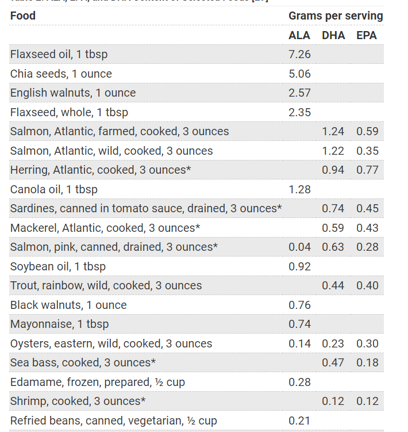Click pink canned salmon ALA value 0.04
The image size is (408, 432).
click(299, 247)
